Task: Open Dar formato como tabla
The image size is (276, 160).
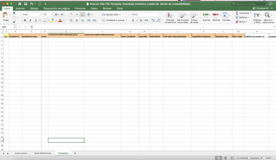Action: (183, 18)
